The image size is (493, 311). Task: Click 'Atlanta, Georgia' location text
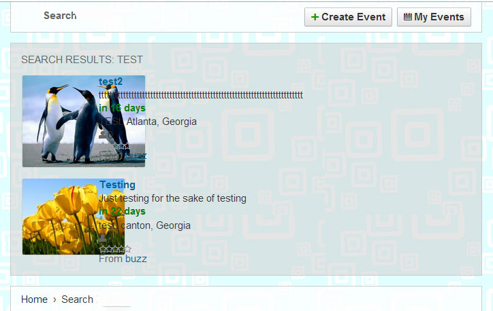pyautogui.click(x=161, y=122)
